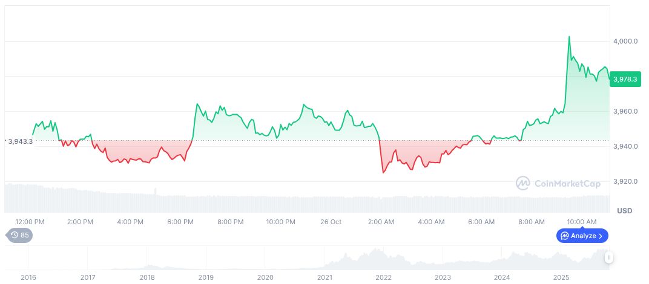The height and width of the screenshot is (284, 649).
Task: Click the 3,943.3 open price label
Action: (x=19, y=141)
